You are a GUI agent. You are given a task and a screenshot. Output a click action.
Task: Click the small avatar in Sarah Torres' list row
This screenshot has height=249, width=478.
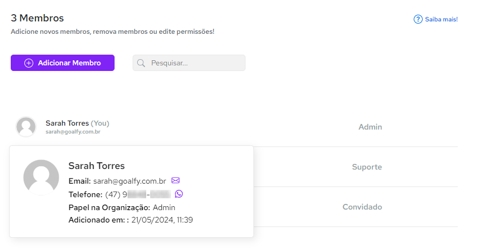coord(26,127)
